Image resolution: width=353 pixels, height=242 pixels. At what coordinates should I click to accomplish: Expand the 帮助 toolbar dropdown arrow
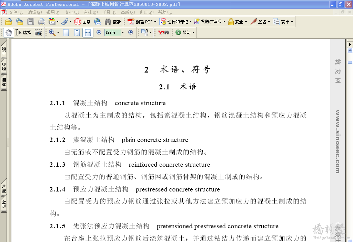pos(193,33)
